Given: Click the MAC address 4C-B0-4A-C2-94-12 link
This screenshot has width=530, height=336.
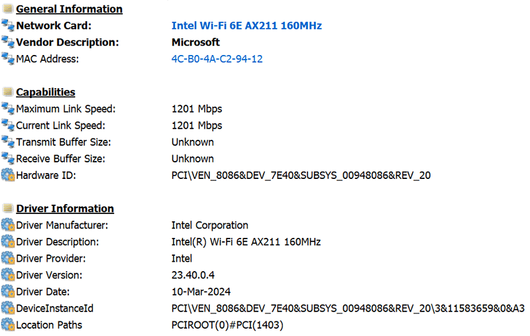Looking at the screenshot, I should [217, 59].
